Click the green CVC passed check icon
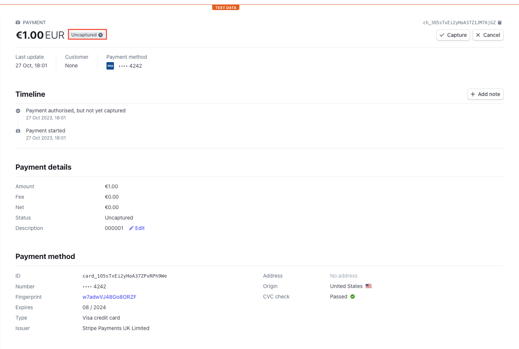519x349 pixels. tap(353, 297)
